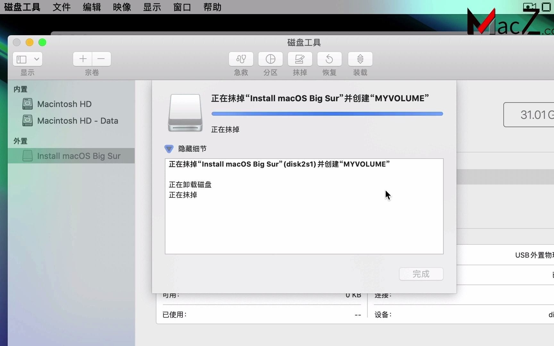This screenshot has width=554, height=346.
Task: Click the Macintosh HD volume icon
Action: pyautogui.click(x=27, y=104)
